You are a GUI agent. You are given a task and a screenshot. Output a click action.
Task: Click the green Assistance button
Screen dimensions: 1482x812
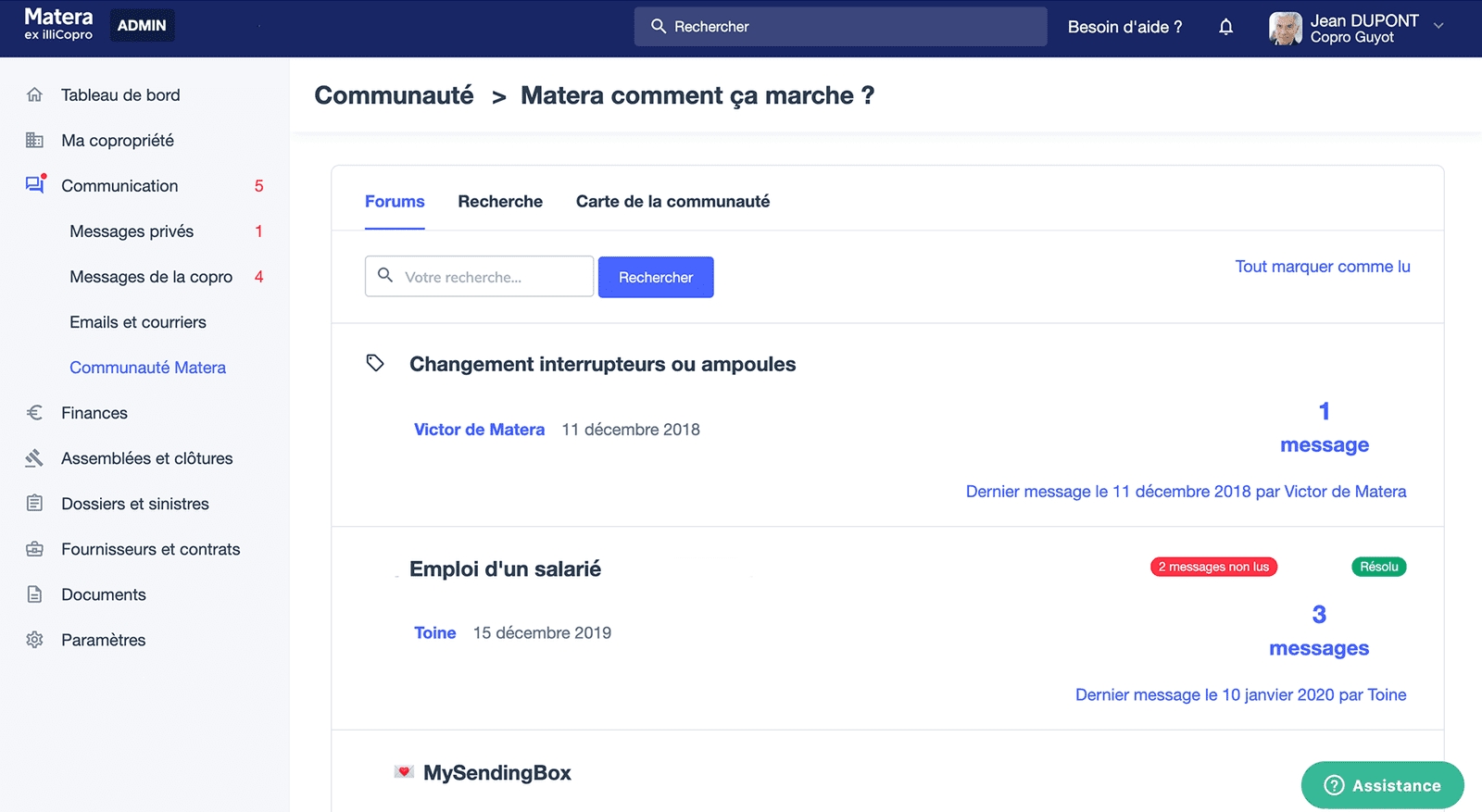(x=1382, y=785)
